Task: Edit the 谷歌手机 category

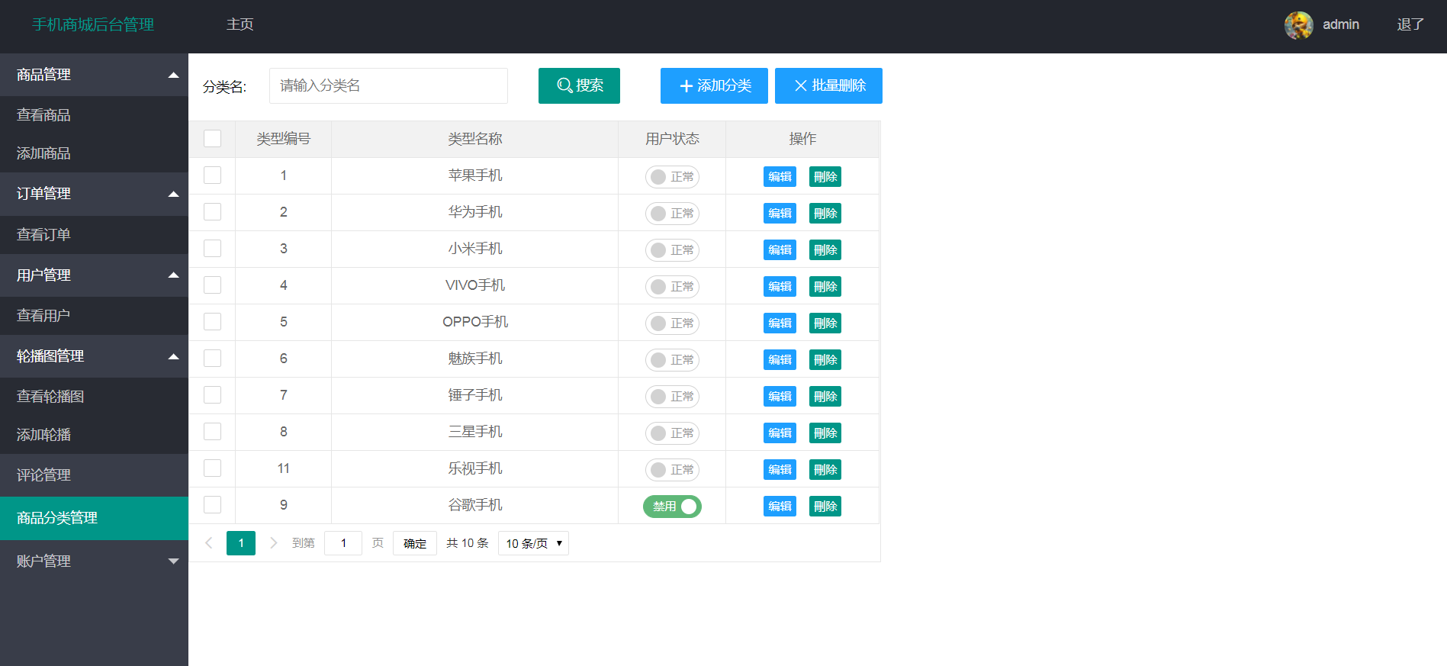Action: coord(780,507)
